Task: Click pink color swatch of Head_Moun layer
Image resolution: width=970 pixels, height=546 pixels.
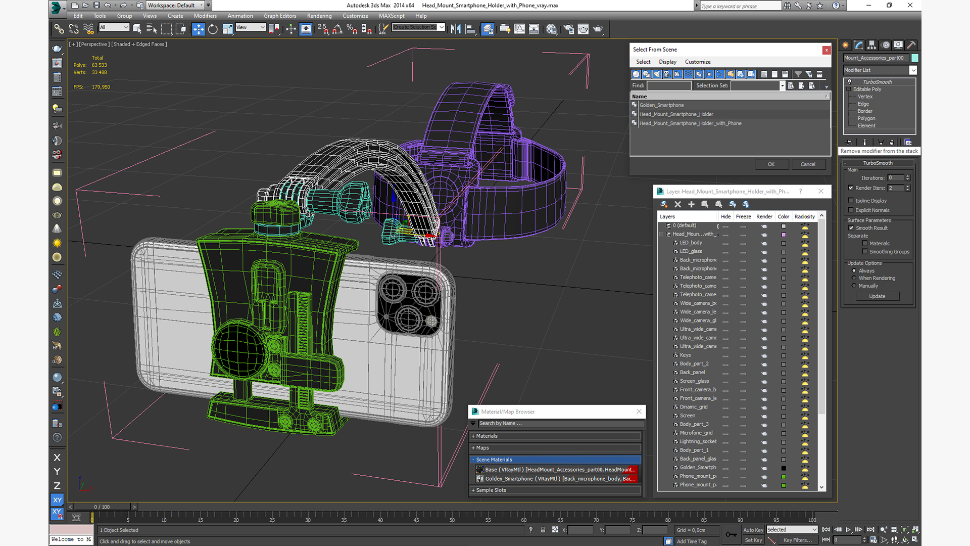Action: click(x=784, y=235)
